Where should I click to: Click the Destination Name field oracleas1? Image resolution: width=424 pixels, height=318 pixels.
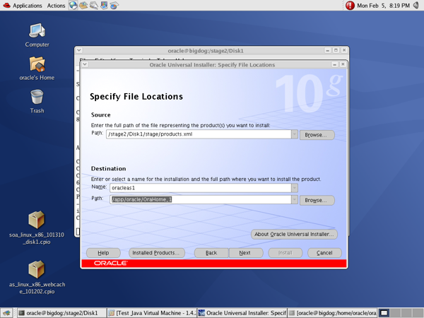tap(201, 188)
